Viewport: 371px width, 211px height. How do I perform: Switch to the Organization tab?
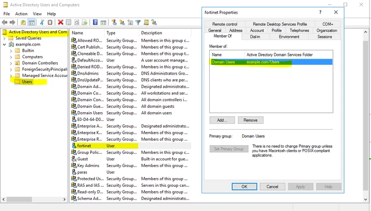[327, 30]
